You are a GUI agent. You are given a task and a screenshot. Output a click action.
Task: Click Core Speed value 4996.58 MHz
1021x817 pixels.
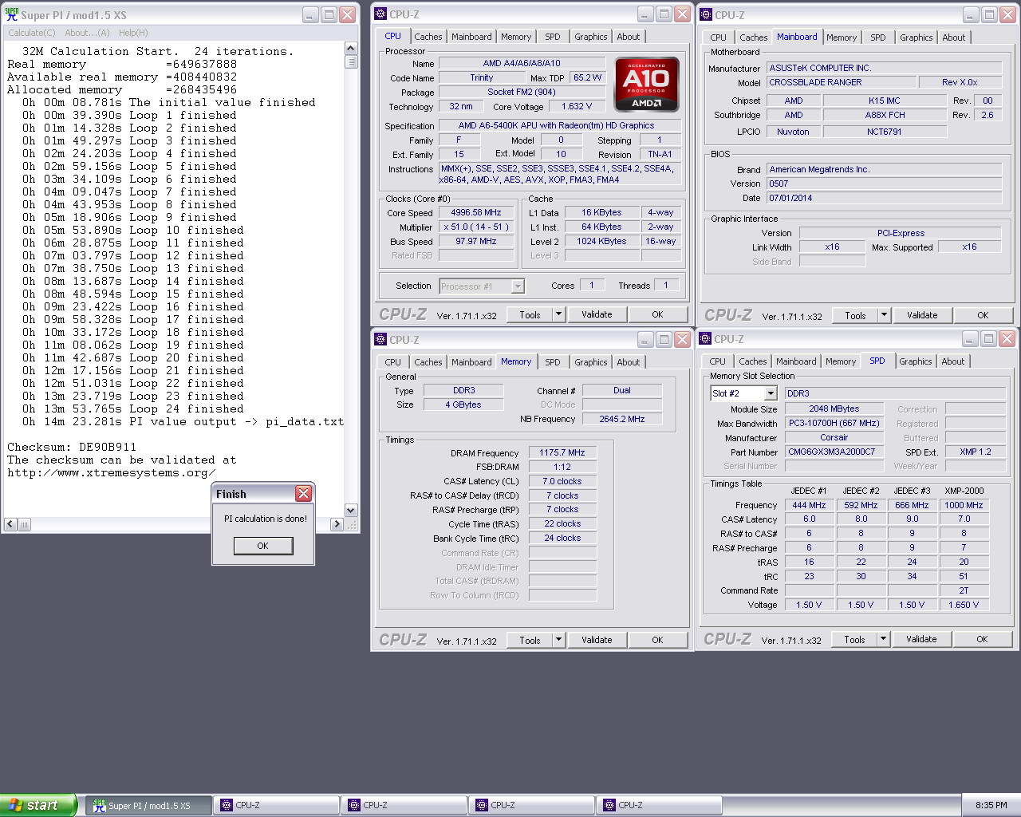click(x=476, y=213)
